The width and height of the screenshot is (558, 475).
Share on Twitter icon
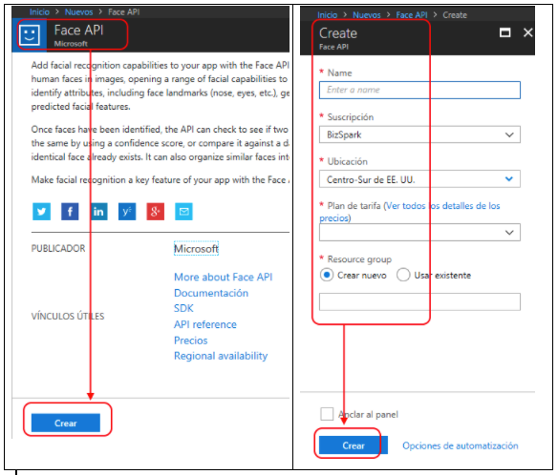pyautogui.click(x=42, y=212)
